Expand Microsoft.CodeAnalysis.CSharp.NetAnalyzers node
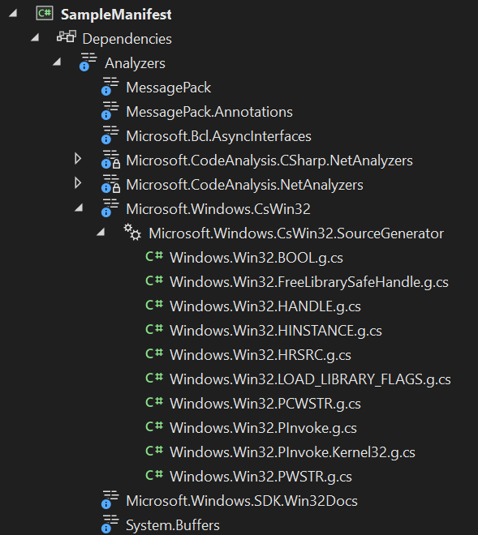478x535 pixels. (x=78, y=159)
